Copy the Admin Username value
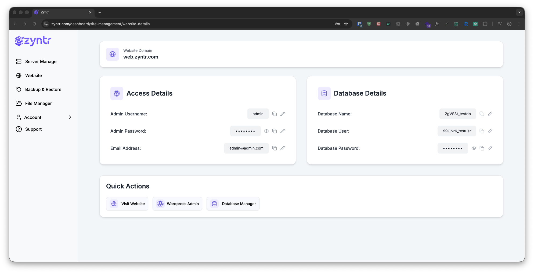 pos(275,114)
